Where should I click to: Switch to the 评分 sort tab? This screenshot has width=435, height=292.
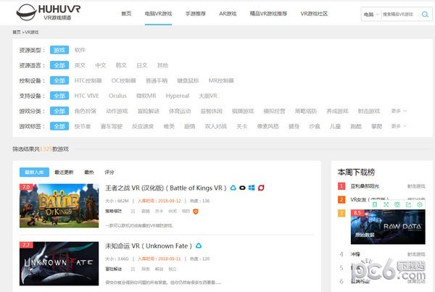[x=109, y=172]
